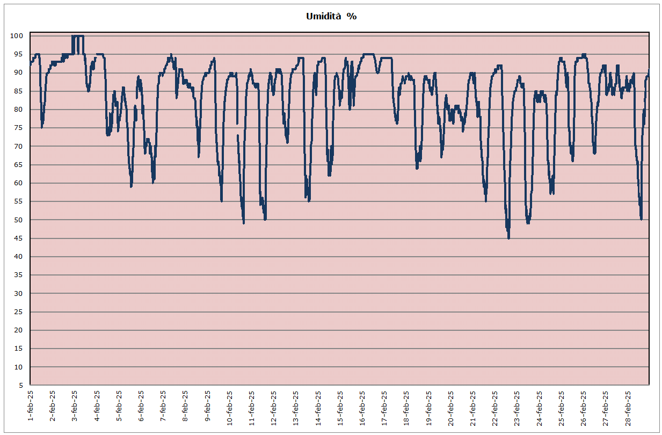Click the 90 y-axis tick label

click(x=18, y=73)
